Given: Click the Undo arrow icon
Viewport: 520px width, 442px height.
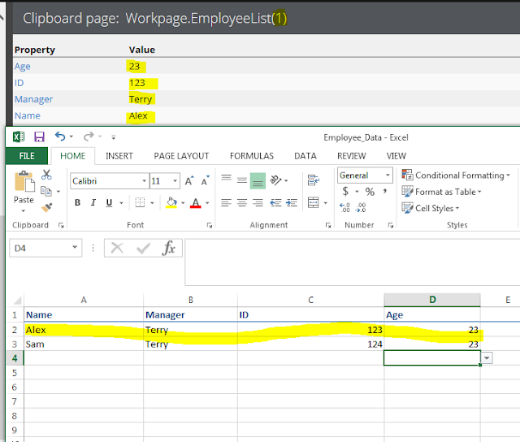Looking at the screenshot, I should [x=60, y=136].
